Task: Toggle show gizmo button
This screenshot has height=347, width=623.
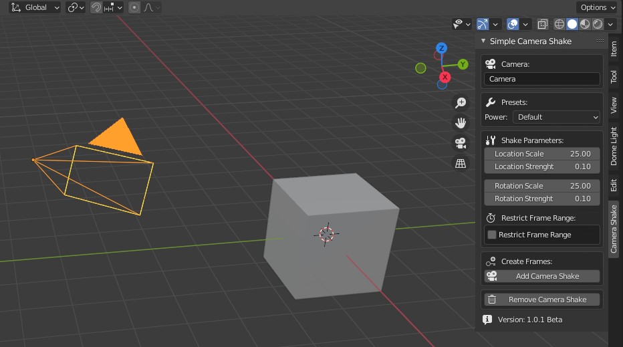Action: (483, 24)
